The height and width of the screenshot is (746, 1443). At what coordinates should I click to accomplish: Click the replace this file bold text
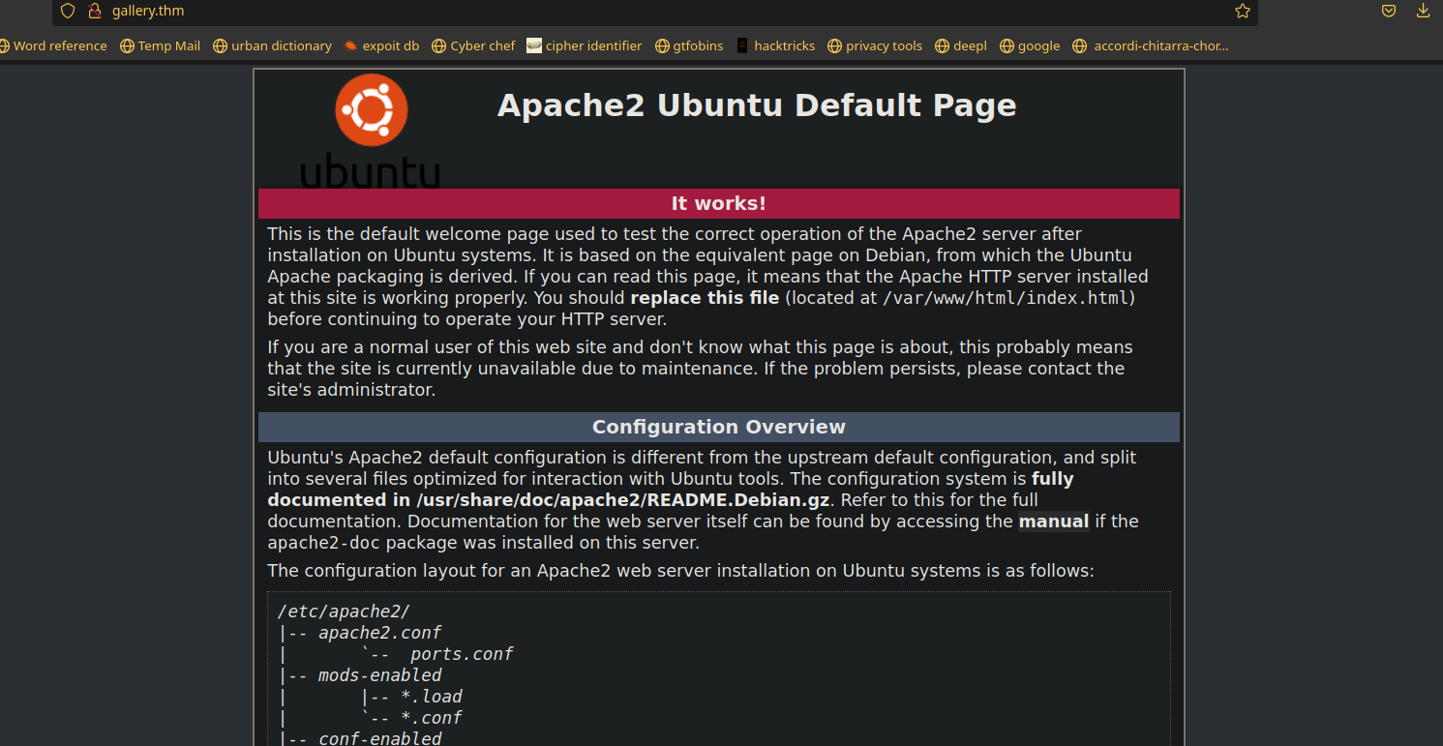[705, 298]
